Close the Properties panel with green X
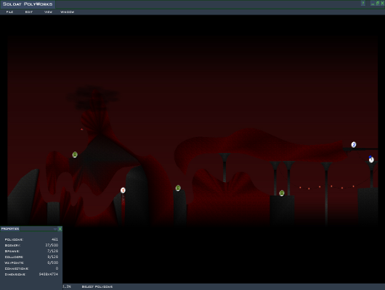The image size is (385, 290). (x=60, y=228)
